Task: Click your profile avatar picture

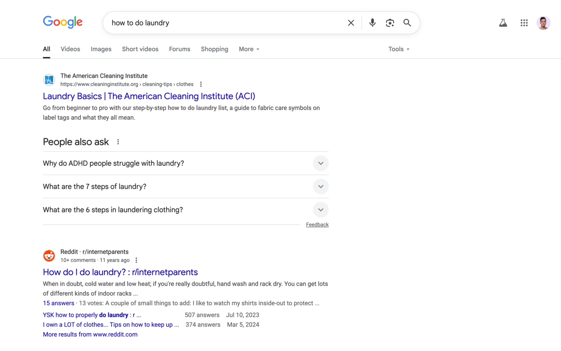Action: click(543, 22)
